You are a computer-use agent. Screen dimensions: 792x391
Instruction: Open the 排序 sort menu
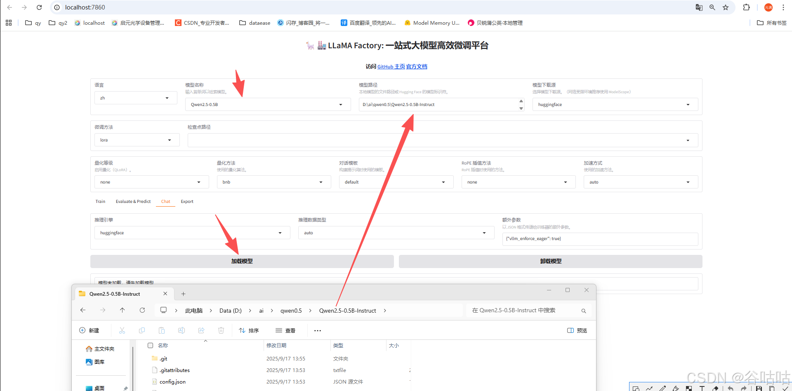tap(249, 330)
